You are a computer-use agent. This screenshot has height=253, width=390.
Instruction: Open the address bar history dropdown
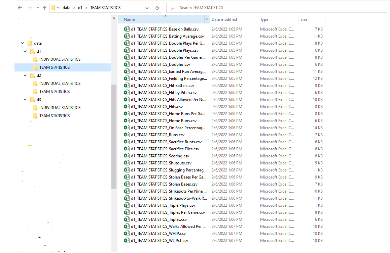coord(147,8)
